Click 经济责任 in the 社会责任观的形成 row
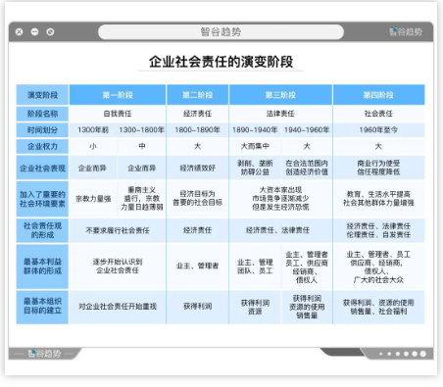This screenshot has width=443, height=387. point(198,230)
